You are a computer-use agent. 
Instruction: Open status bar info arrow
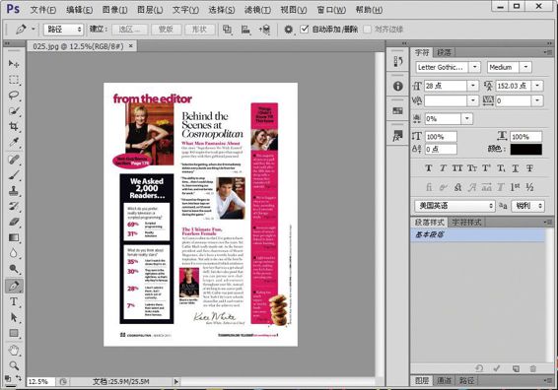pos(176,382)
